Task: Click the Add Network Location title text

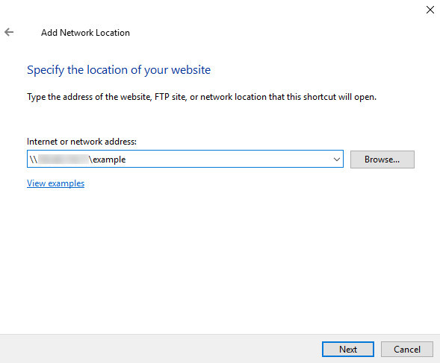Action: click(85, 33)
